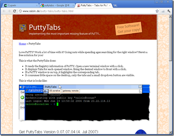Open the wrench settings menu
The width and height of the screenshot is (174, 136).
tap(169, 11)
